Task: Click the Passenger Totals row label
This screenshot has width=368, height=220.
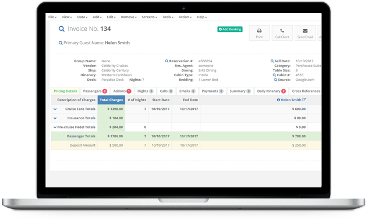Action: (x=81, y=136)
